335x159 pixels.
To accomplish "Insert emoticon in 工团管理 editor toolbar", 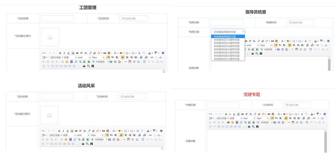I will 67,62.
